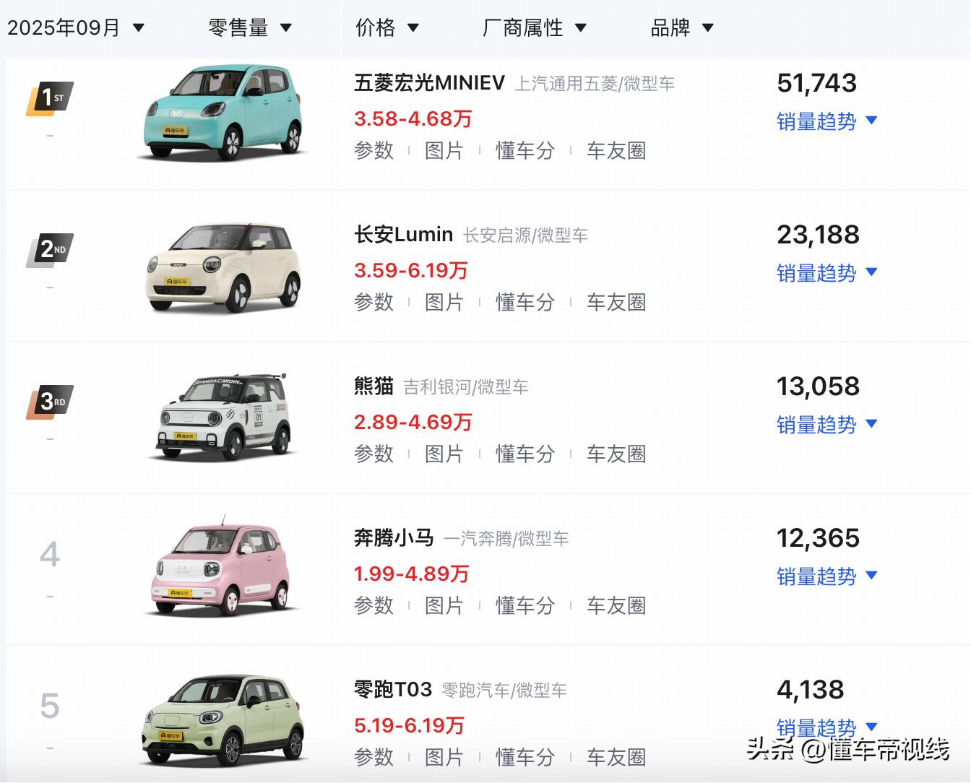
Task: Check 懂车分 score of 熊猫
Action: pos(525,454)
